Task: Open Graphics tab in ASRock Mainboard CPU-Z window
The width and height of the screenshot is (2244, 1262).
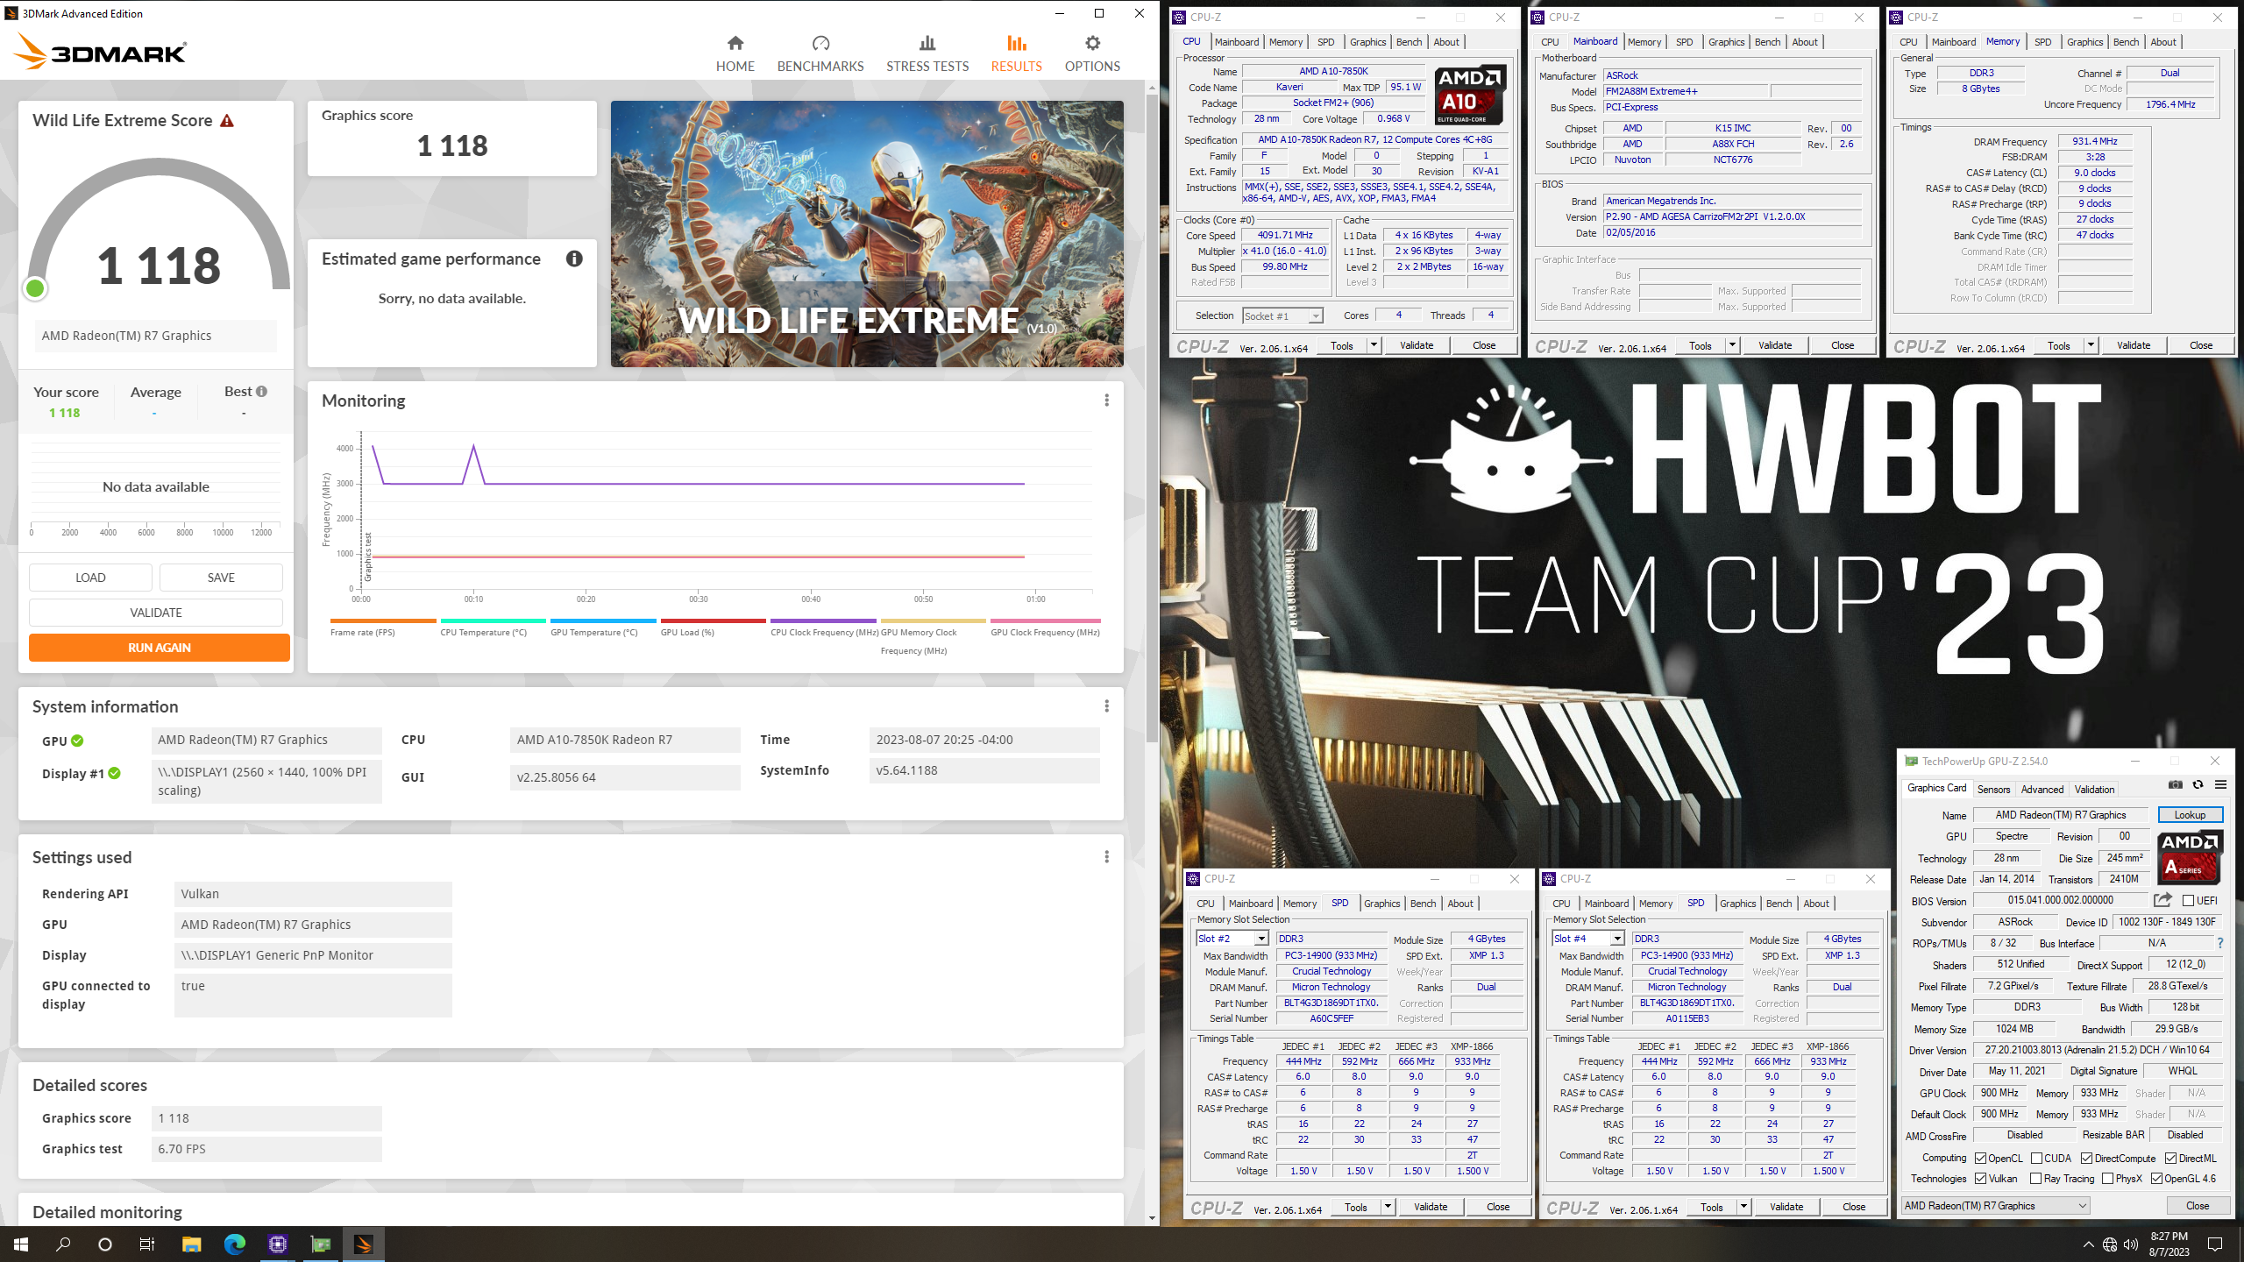Action: [x=1726, y=42]
